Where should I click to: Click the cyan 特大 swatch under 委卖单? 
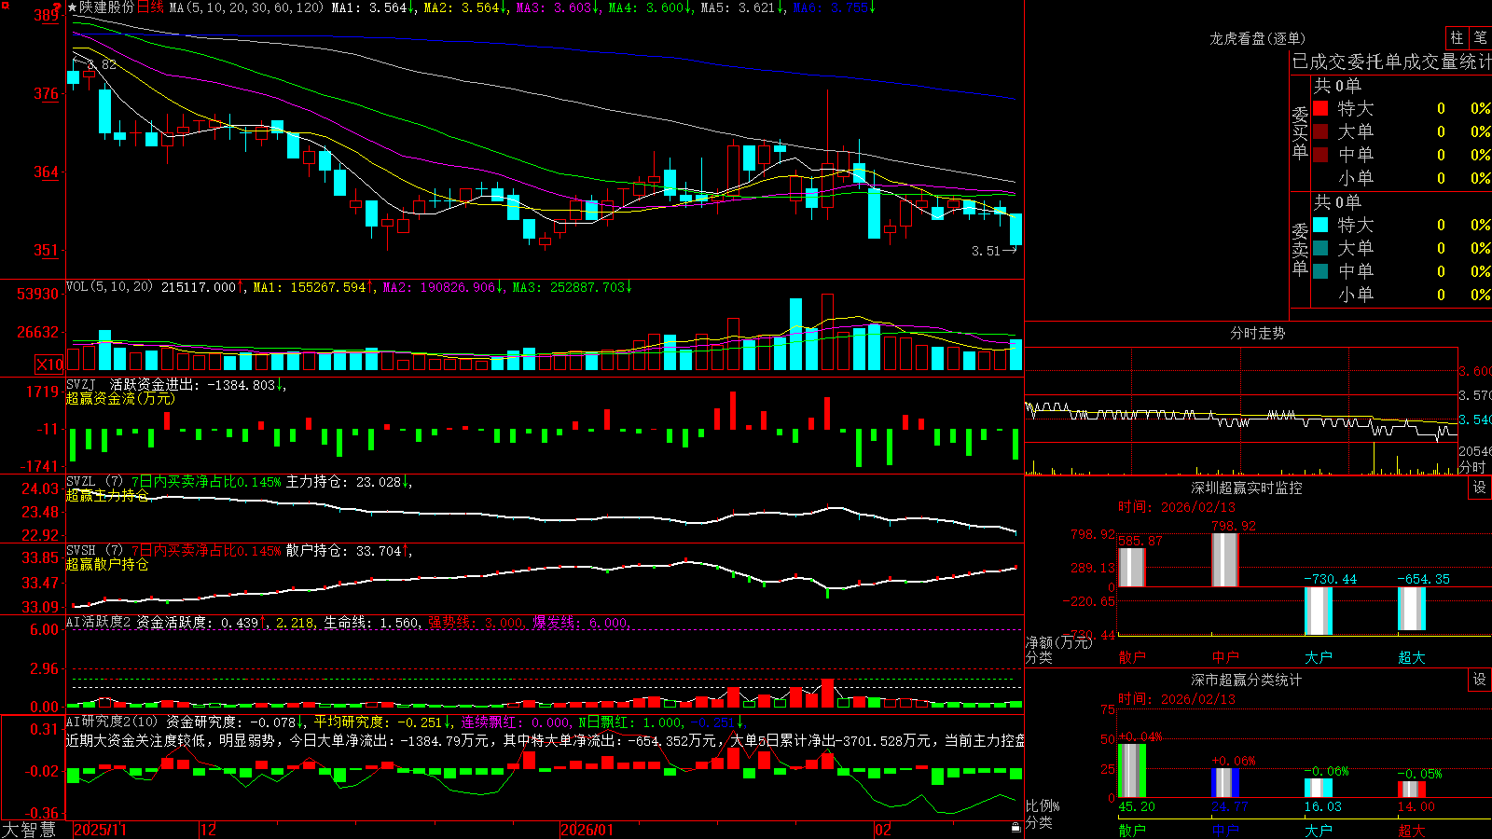tap(1320, 225)
